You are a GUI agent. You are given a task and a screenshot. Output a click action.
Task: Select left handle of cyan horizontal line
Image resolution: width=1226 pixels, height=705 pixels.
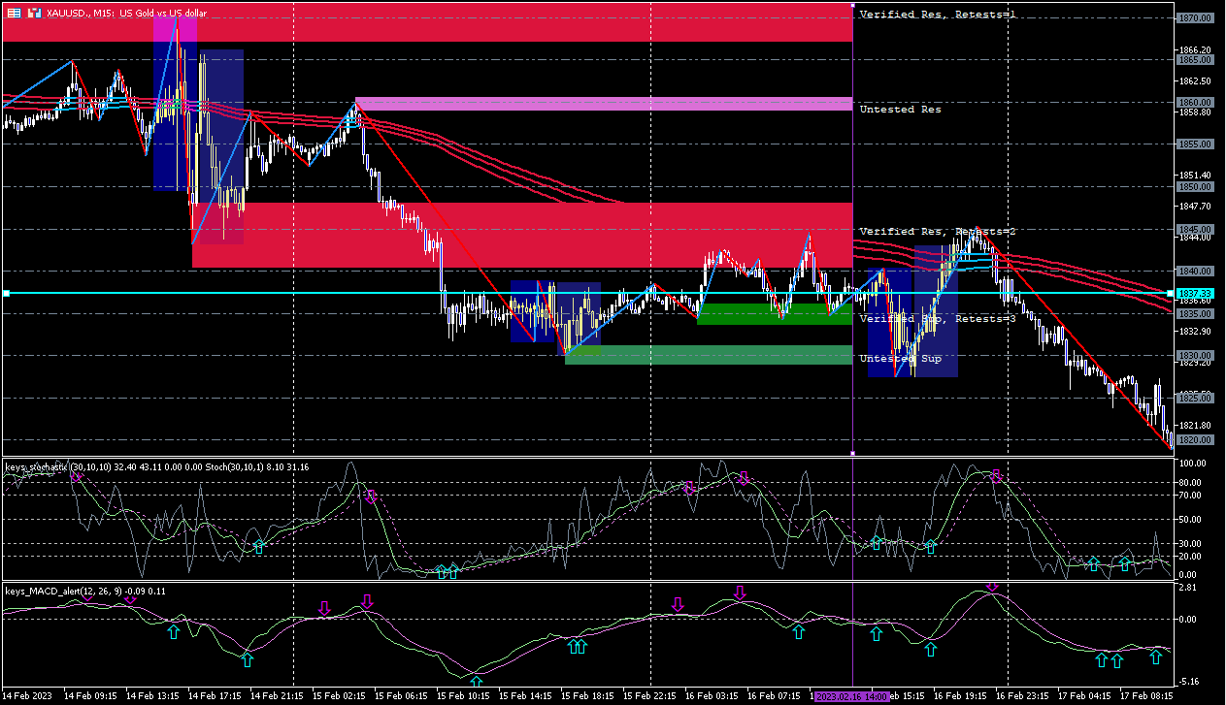pyautogui.click(x=6, y=293)
